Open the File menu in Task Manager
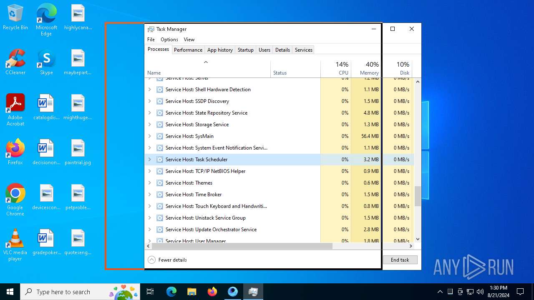Viewport: 534px width, 300px height. [x=151, y=40]
